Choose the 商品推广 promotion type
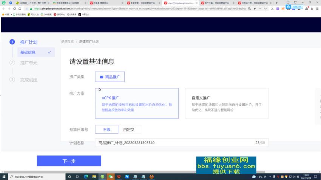This screenshot has width=321, height=180. click(x=110, y=77)
